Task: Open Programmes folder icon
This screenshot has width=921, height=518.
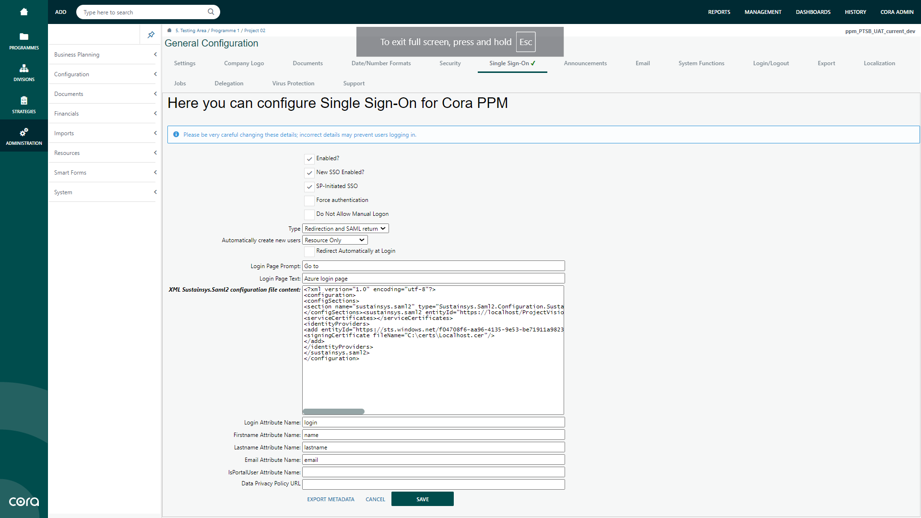Action: coord(24,37)
